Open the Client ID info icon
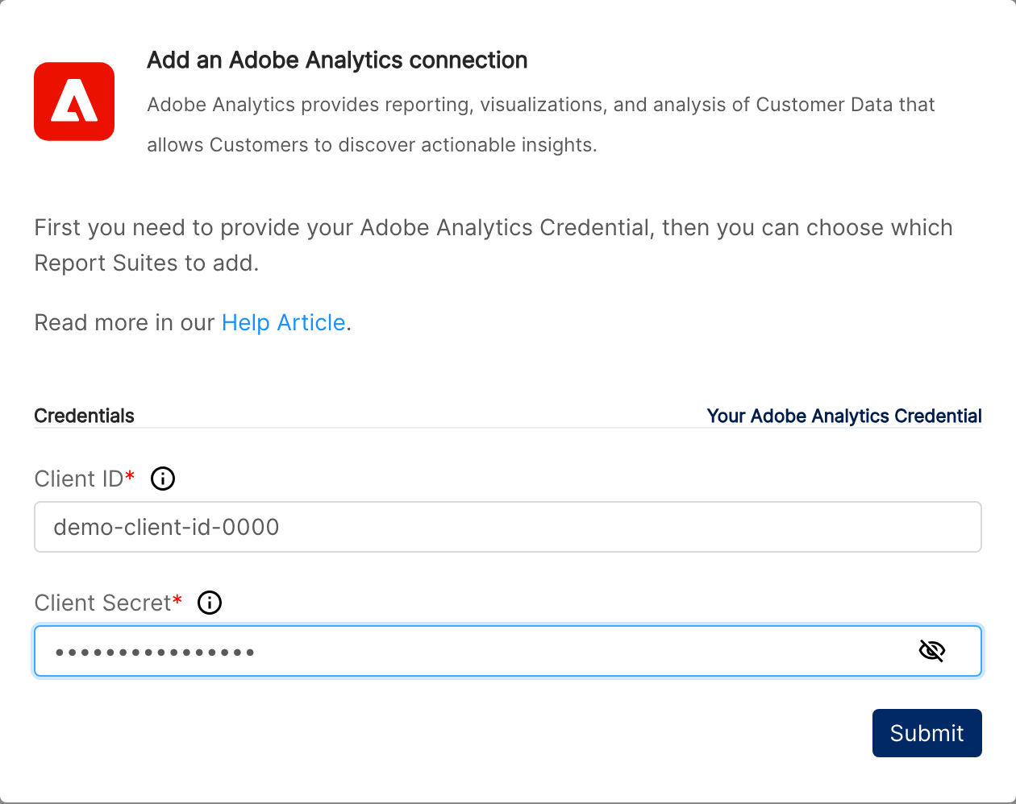The width and height of the screenshot is (1016, 804). point(163,479)
